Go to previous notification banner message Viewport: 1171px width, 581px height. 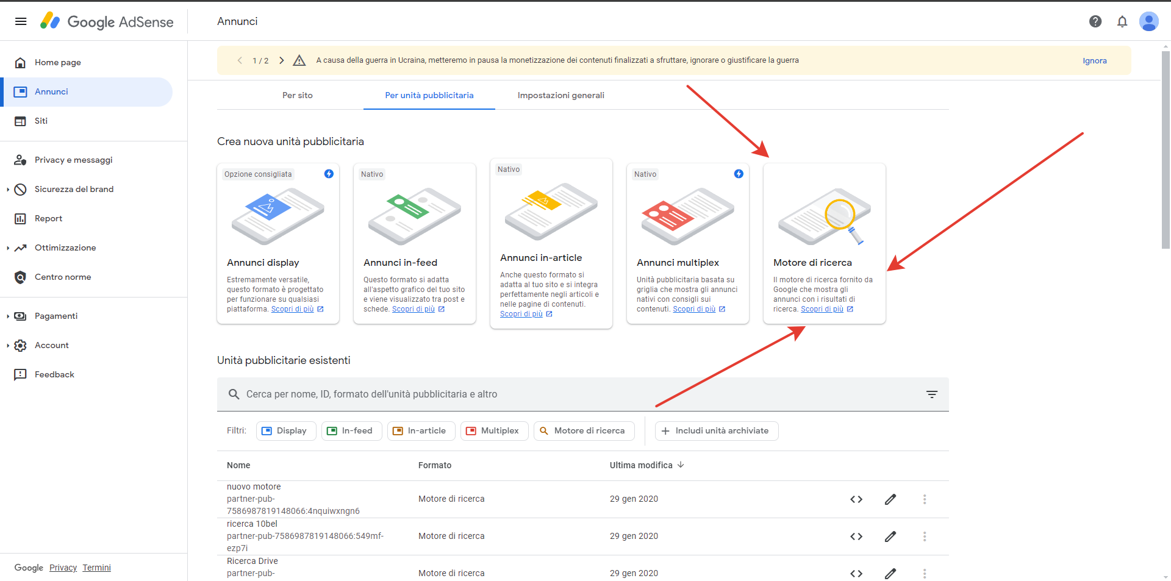point(240,60)
